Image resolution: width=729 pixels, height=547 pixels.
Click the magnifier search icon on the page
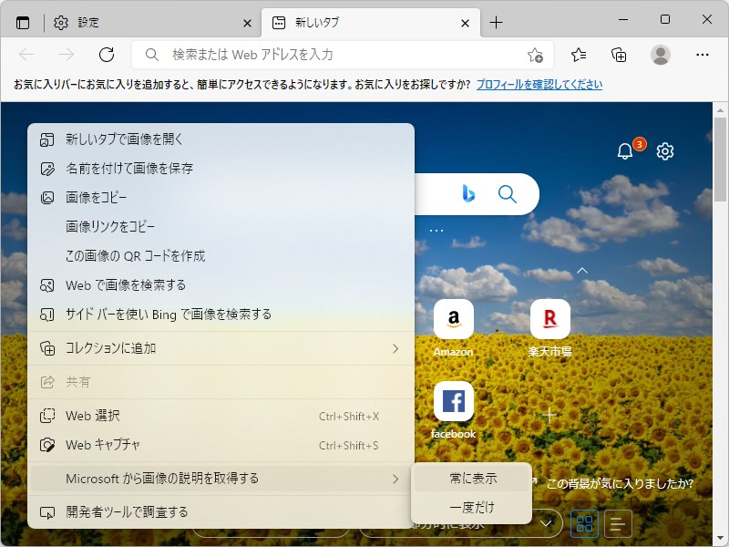[x=508, y=194]
